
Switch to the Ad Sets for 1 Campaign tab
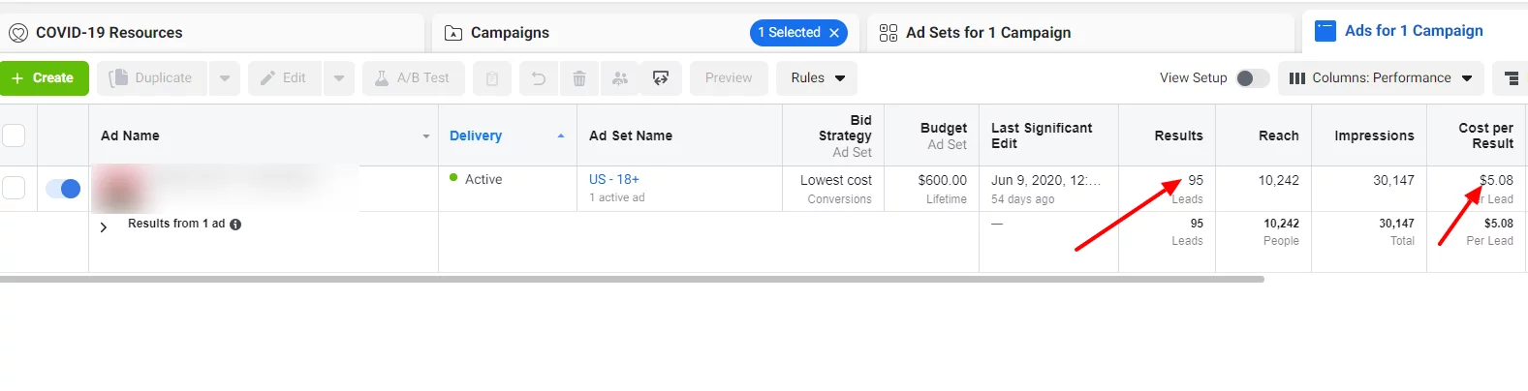[987, 33]
